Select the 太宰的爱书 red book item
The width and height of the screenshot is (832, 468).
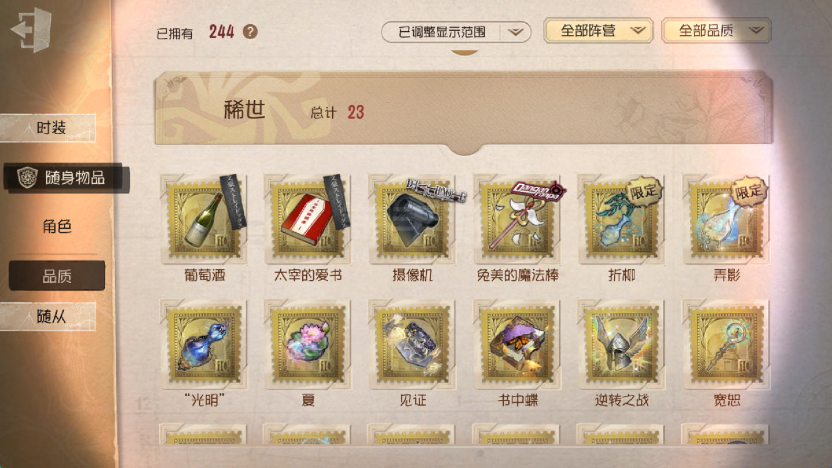[x=308, y=220]
